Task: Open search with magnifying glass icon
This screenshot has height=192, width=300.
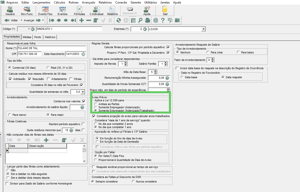Action: (x=140, y=20)
